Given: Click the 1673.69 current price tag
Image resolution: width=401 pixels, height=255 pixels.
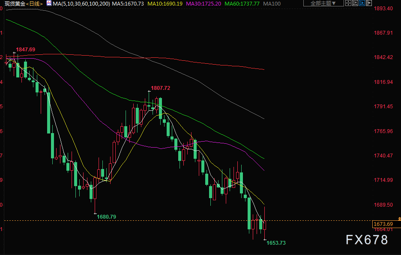Looking at the screenshot, I should coord(383,224).
